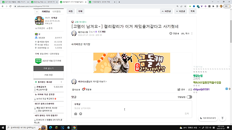Open the board link with arrow above title

pos(80,22)
